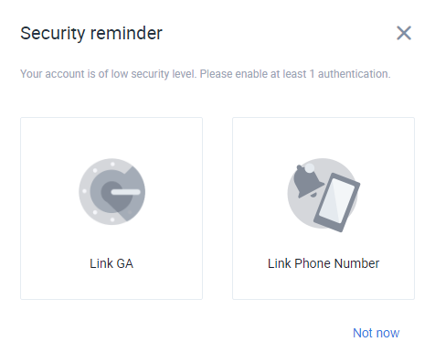
Task: Click the white bar in authenticator logo
Action: click(126, 192)
